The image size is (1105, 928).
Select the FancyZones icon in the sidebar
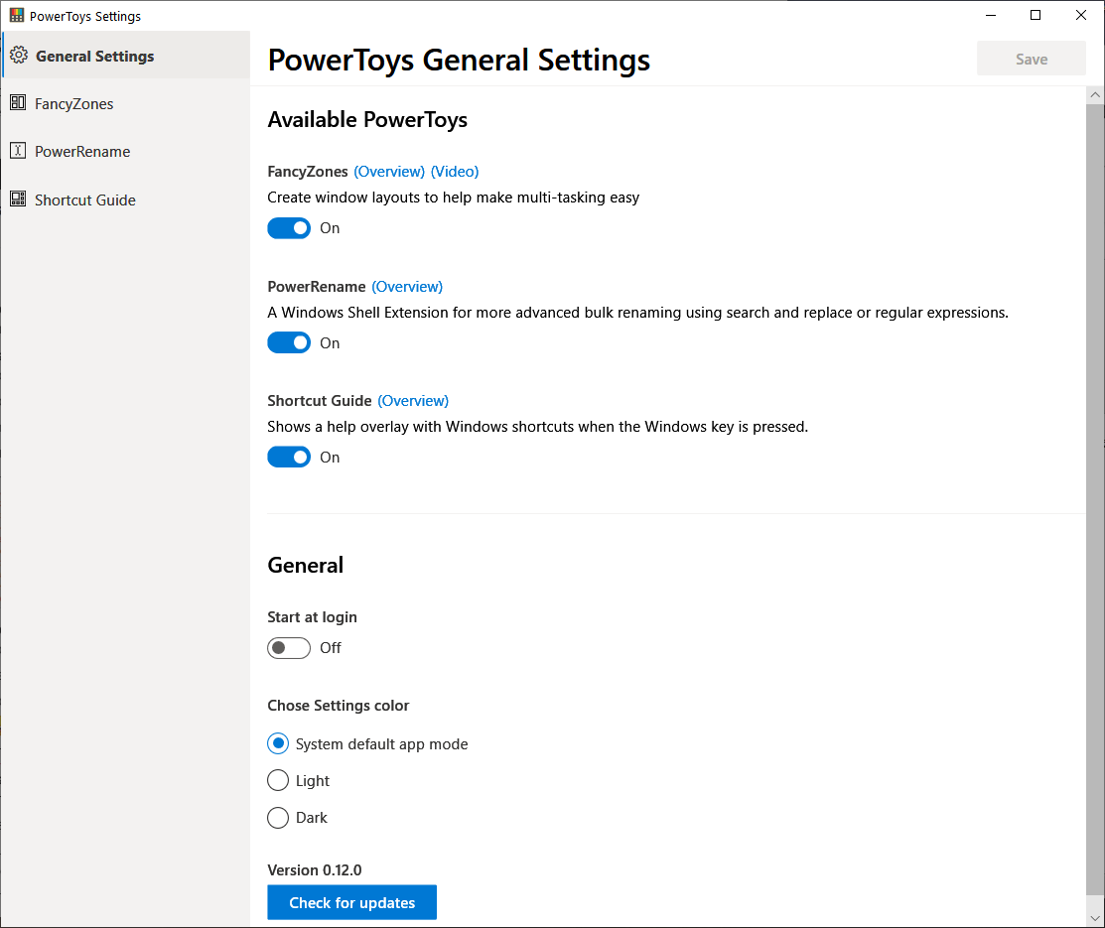click(x=18, y=103)
